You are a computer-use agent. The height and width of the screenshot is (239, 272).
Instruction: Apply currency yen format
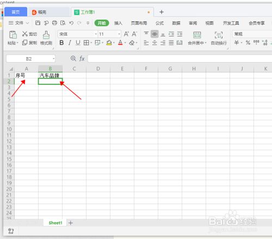pos(237,42)
